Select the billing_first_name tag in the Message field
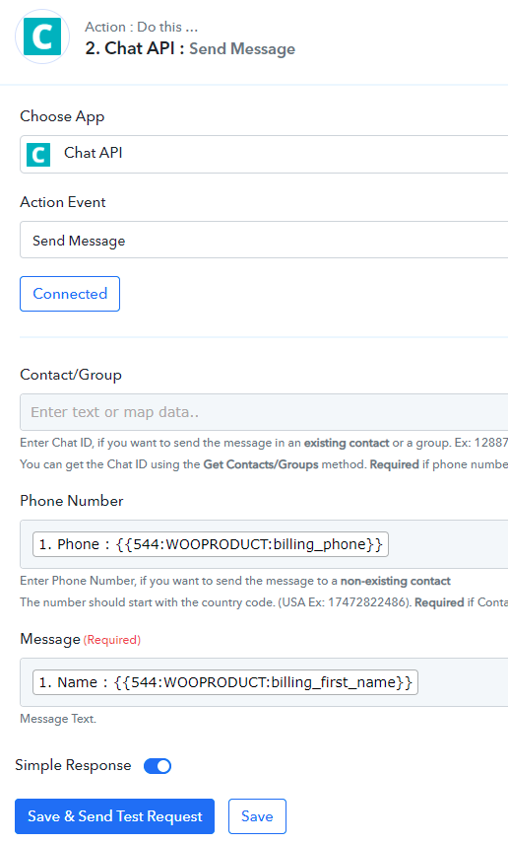This screenshot has height=844, width=508. (225, 682)
